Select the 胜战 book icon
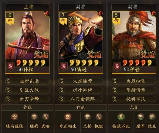The width and height of the screenshot is (159, 133). click(34, 117)
